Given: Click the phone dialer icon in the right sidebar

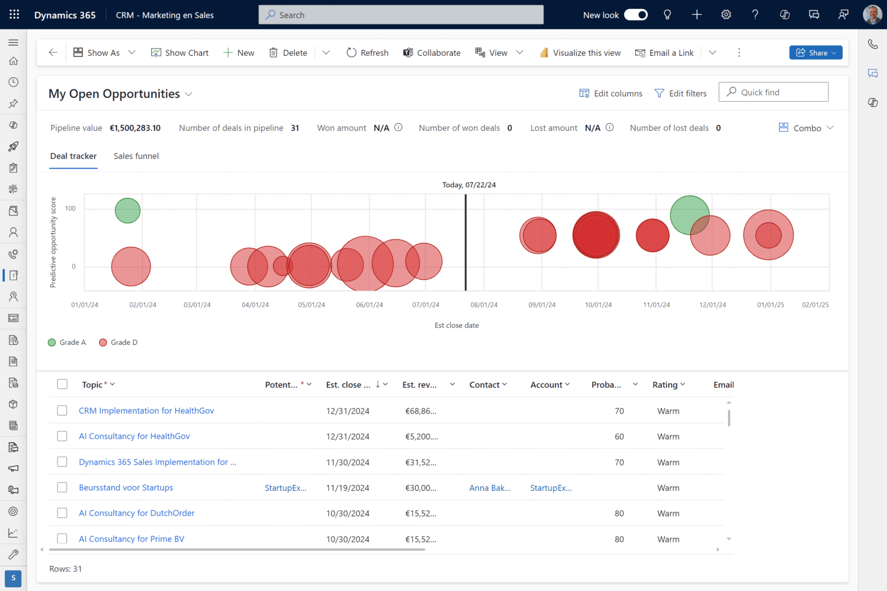Looking at the screenshot, I should pos(873,44).
